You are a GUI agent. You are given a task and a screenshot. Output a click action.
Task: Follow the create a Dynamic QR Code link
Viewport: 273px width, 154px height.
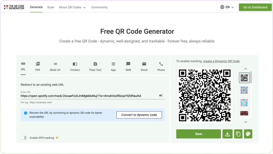click(221, 61)
